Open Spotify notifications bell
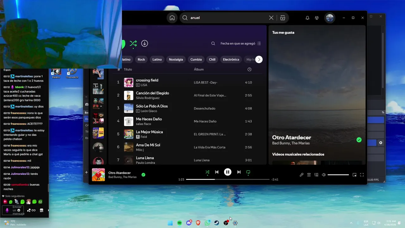Viewport: 405px width, 228px height. 307,18
